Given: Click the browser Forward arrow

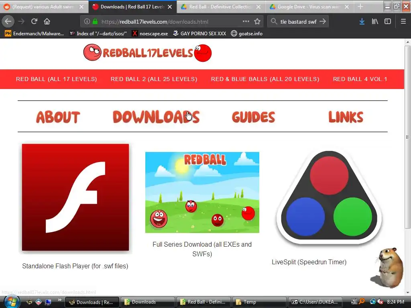Looking at the screenshot, I should pos(21,21).
